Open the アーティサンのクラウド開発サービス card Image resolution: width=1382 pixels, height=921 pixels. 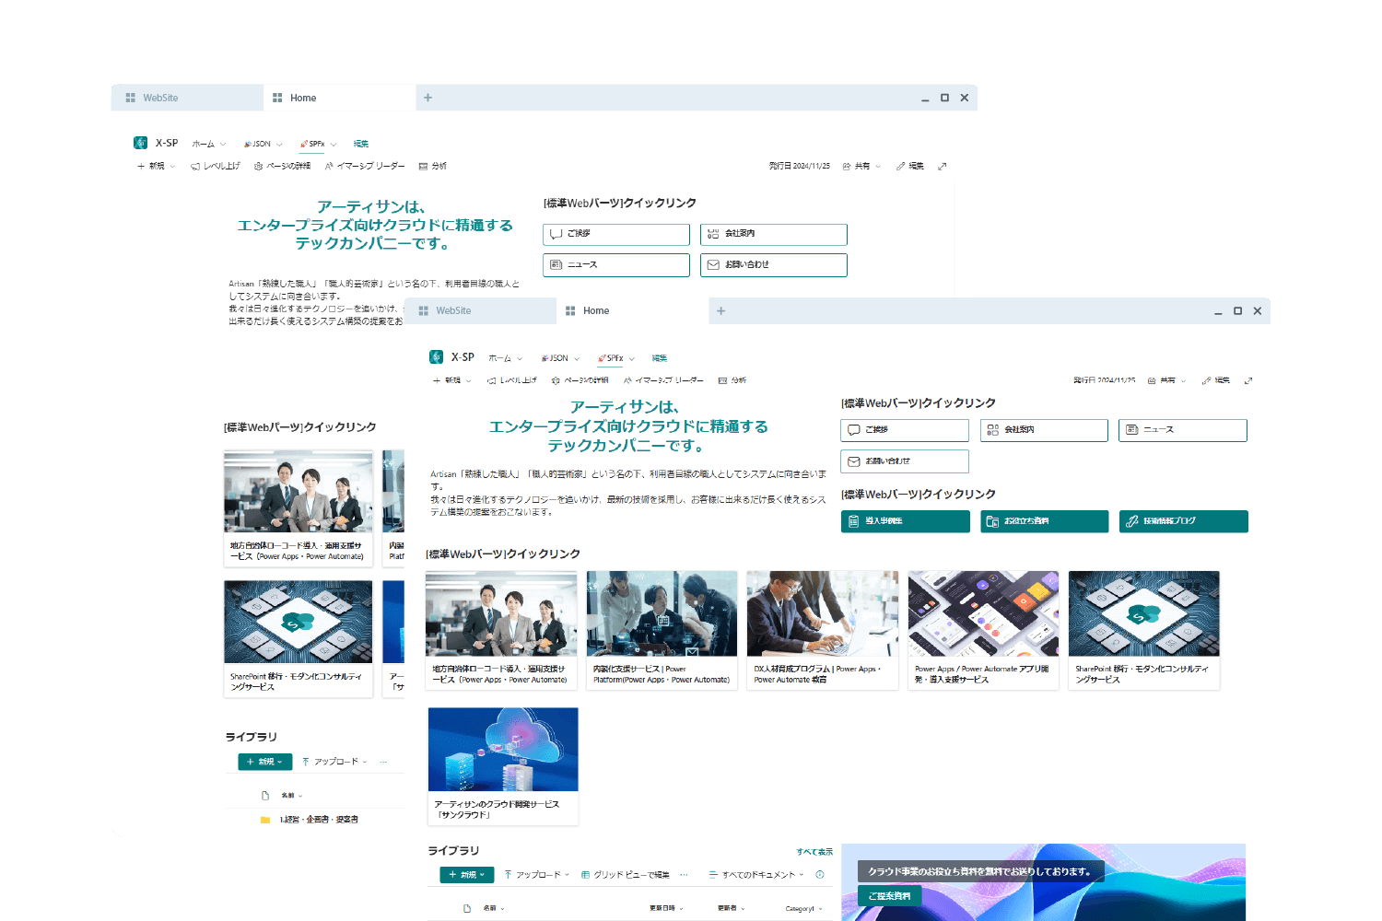click(x=503, y=766)
